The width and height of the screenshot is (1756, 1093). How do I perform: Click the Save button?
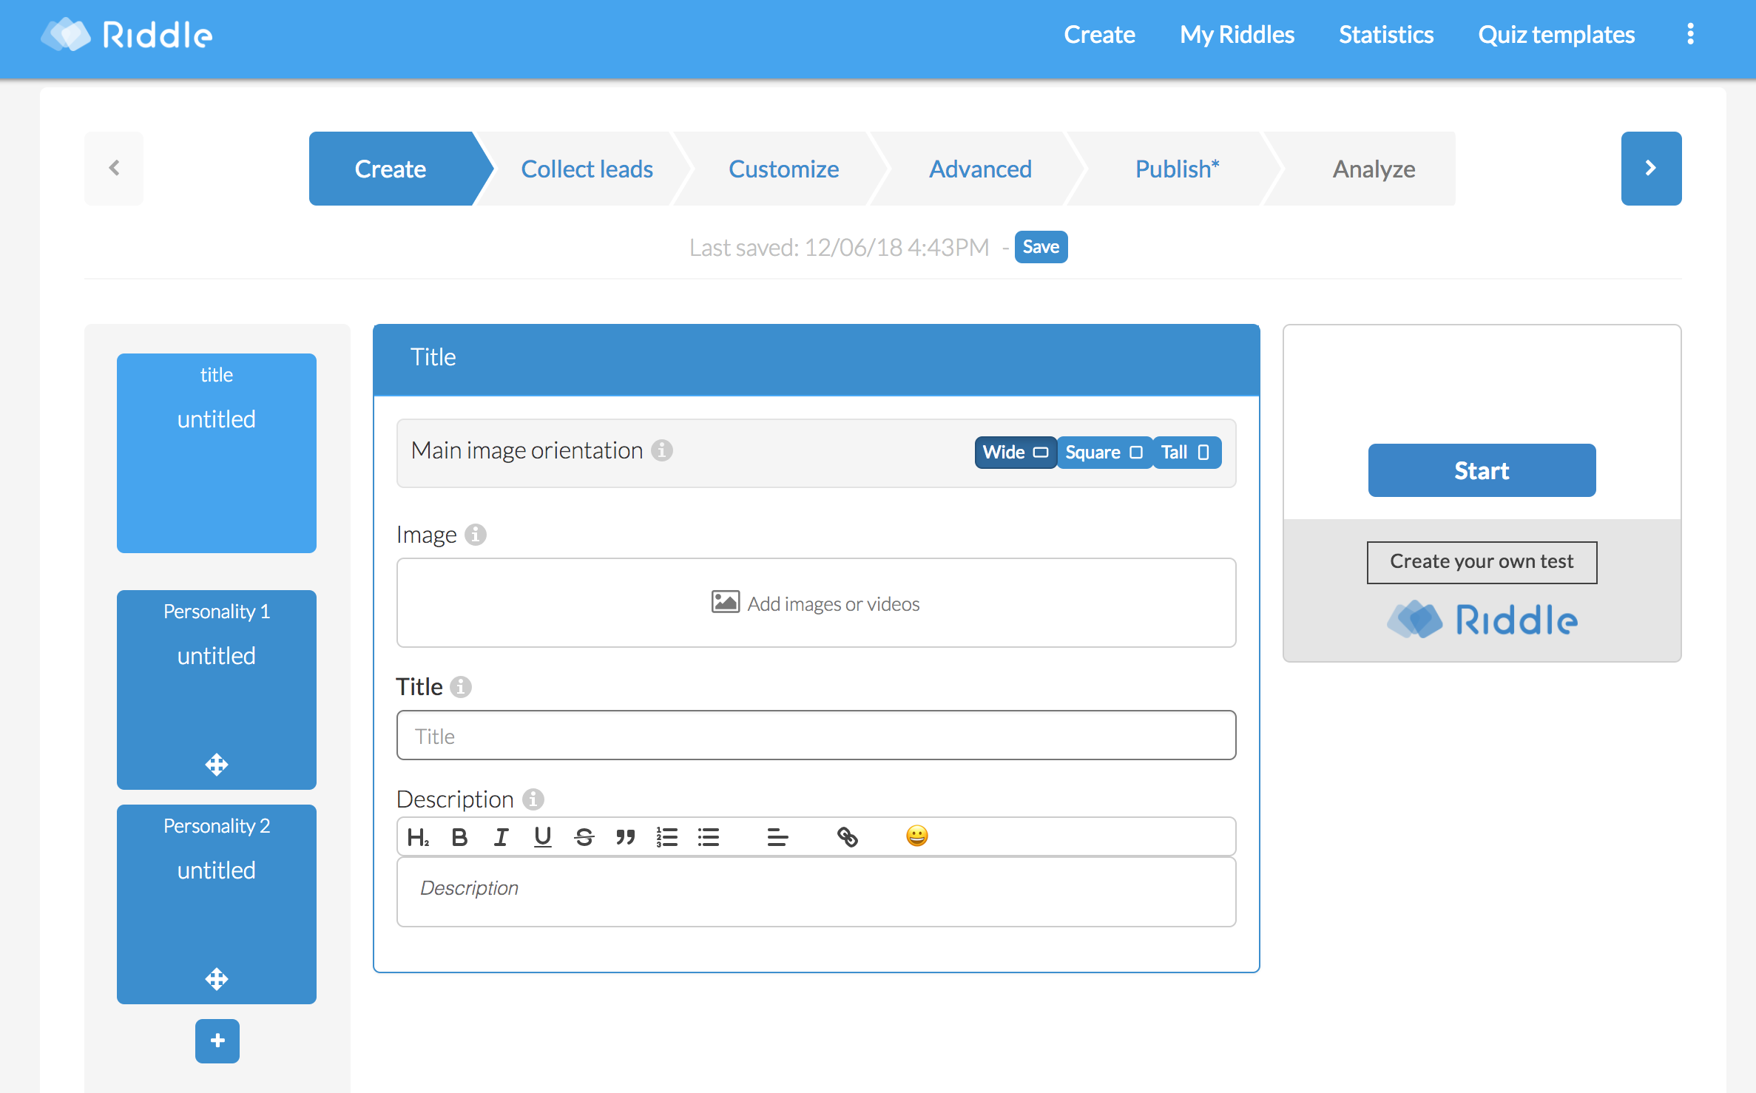1041,247
